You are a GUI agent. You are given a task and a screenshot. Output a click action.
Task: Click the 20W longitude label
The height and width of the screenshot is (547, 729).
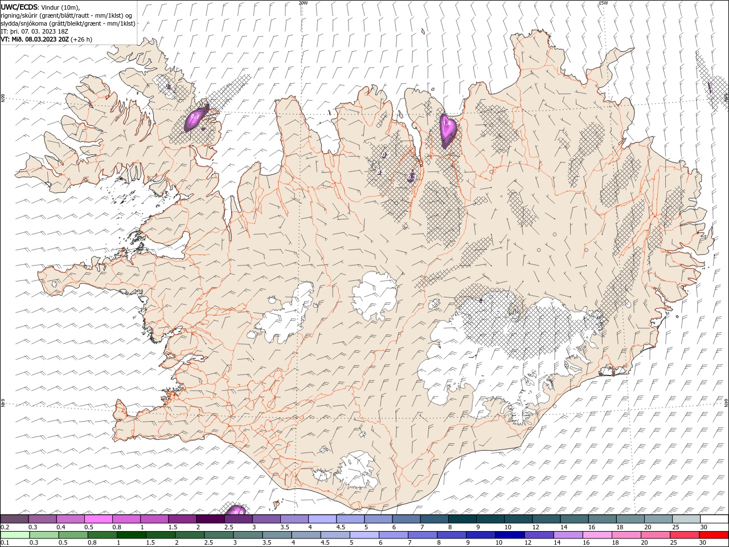[303, 3]
